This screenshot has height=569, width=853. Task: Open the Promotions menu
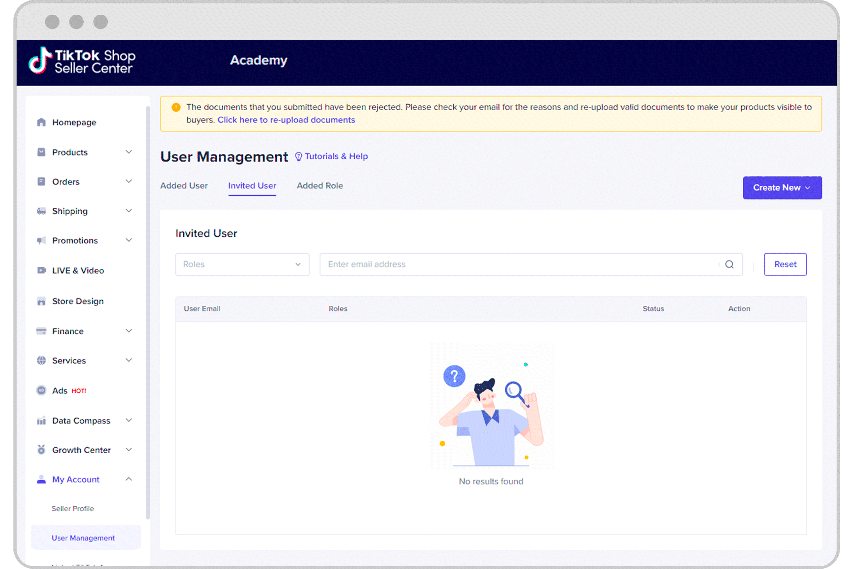tap(74, 240)
